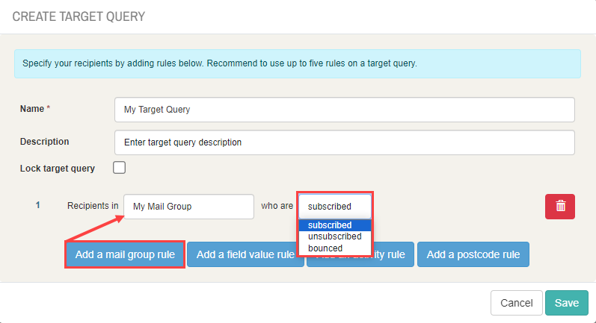Viewport: 596px width, 323px height.
Task: Add a postcode rule
Action: [473, 254]
